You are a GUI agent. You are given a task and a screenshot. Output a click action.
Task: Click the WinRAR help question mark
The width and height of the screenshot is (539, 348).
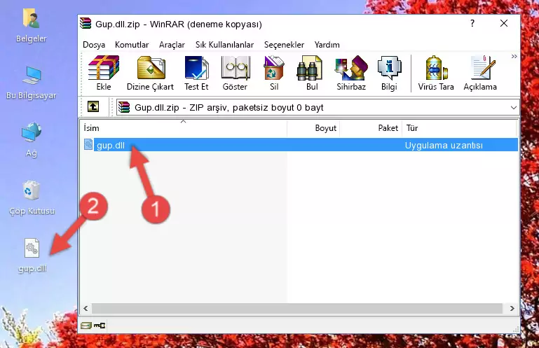[x=472, y=23]
